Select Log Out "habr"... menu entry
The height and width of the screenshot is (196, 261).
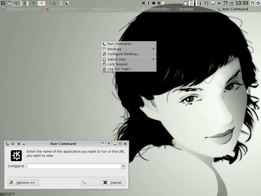coord(129,69)
